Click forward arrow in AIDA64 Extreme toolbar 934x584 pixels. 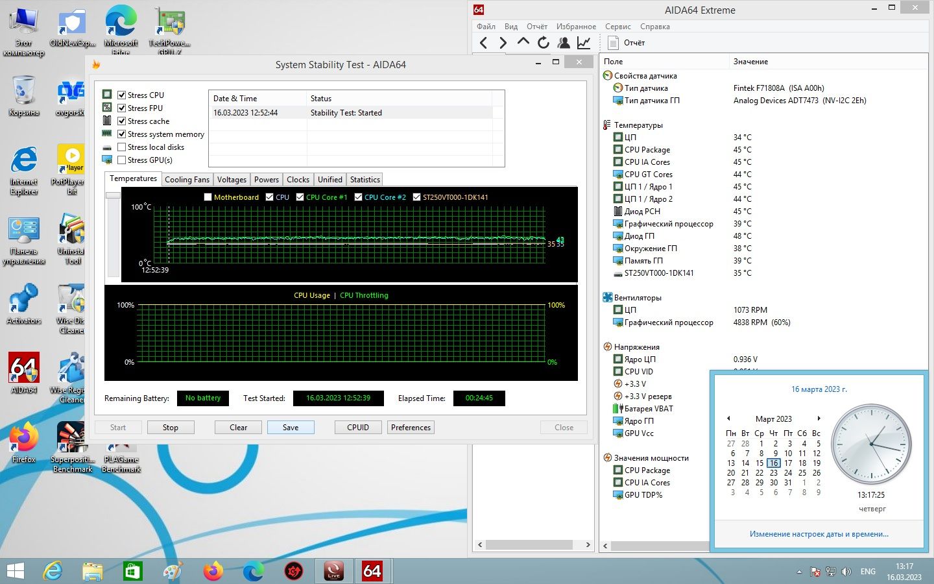503,43
